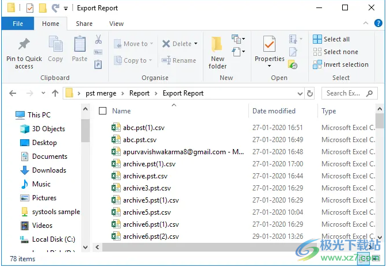
Task: Open the Properties icon in ribbon
Action: pos(269,45)
